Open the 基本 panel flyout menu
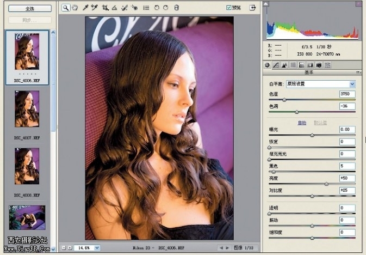Image resolution: width=366 pixels, height=255 pixels. coord(359,72)
